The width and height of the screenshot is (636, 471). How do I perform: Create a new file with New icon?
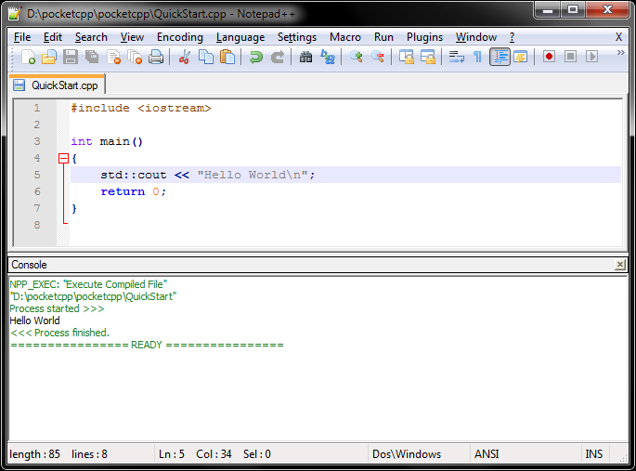(28, 57)
